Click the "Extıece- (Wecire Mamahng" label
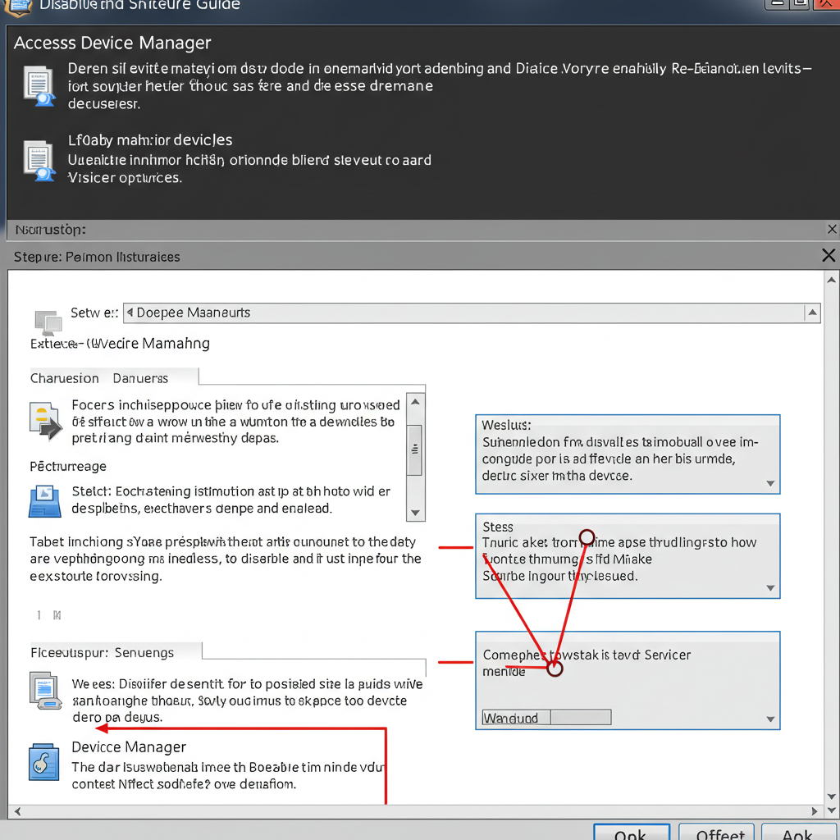This screenshot has height=840, width=840. tap(120, 344)
